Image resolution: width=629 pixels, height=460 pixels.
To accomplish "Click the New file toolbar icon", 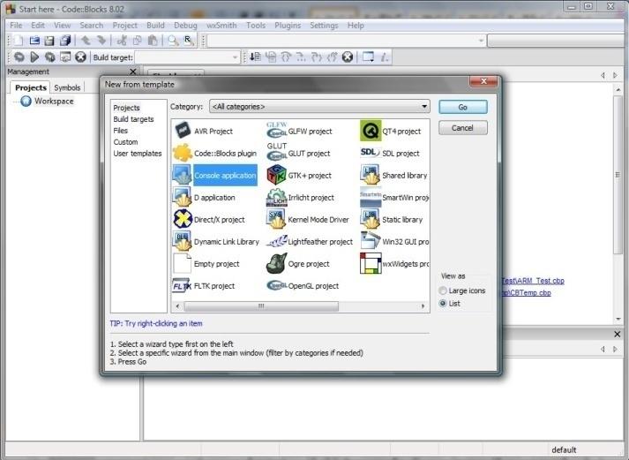I will (19, 41).
